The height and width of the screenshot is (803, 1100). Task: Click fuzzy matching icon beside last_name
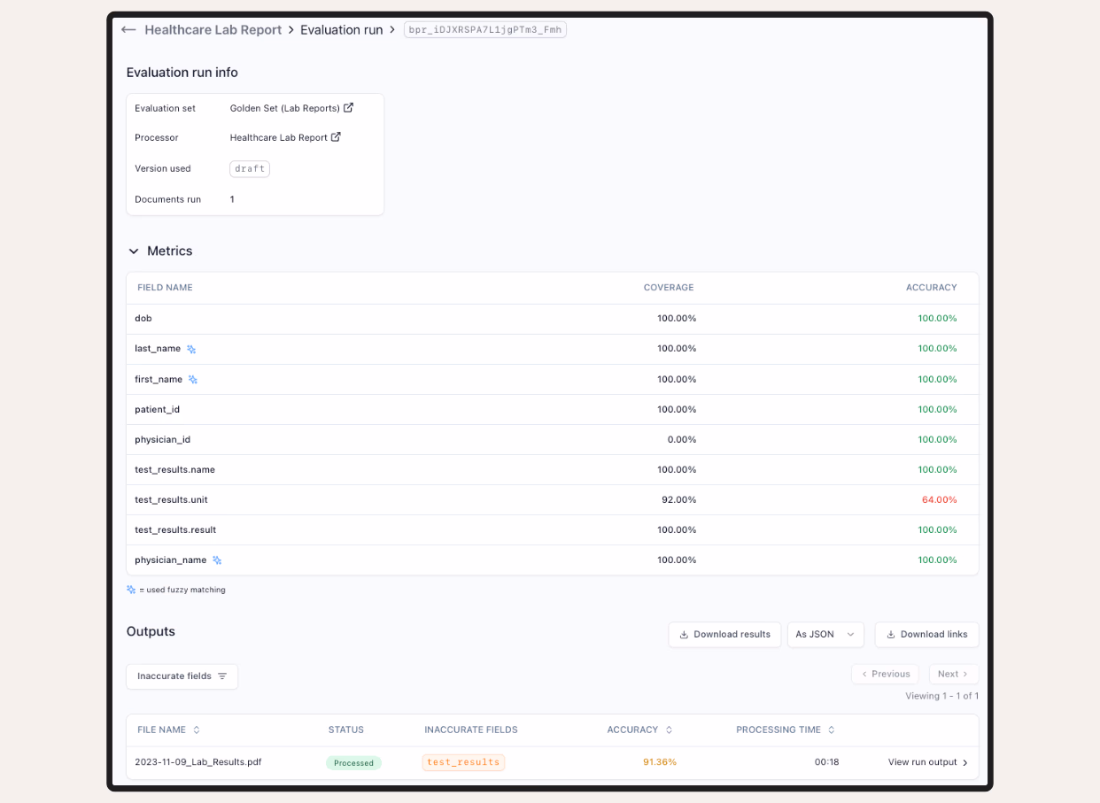(x=191, y=350)
